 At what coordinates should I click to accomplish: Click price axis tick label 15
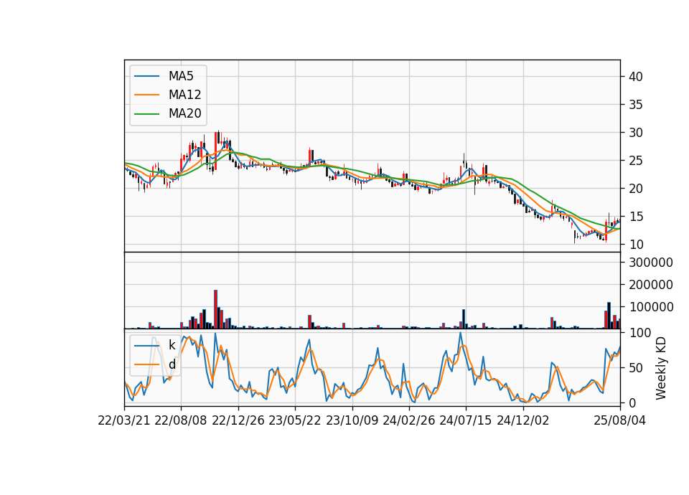point(635,217)
